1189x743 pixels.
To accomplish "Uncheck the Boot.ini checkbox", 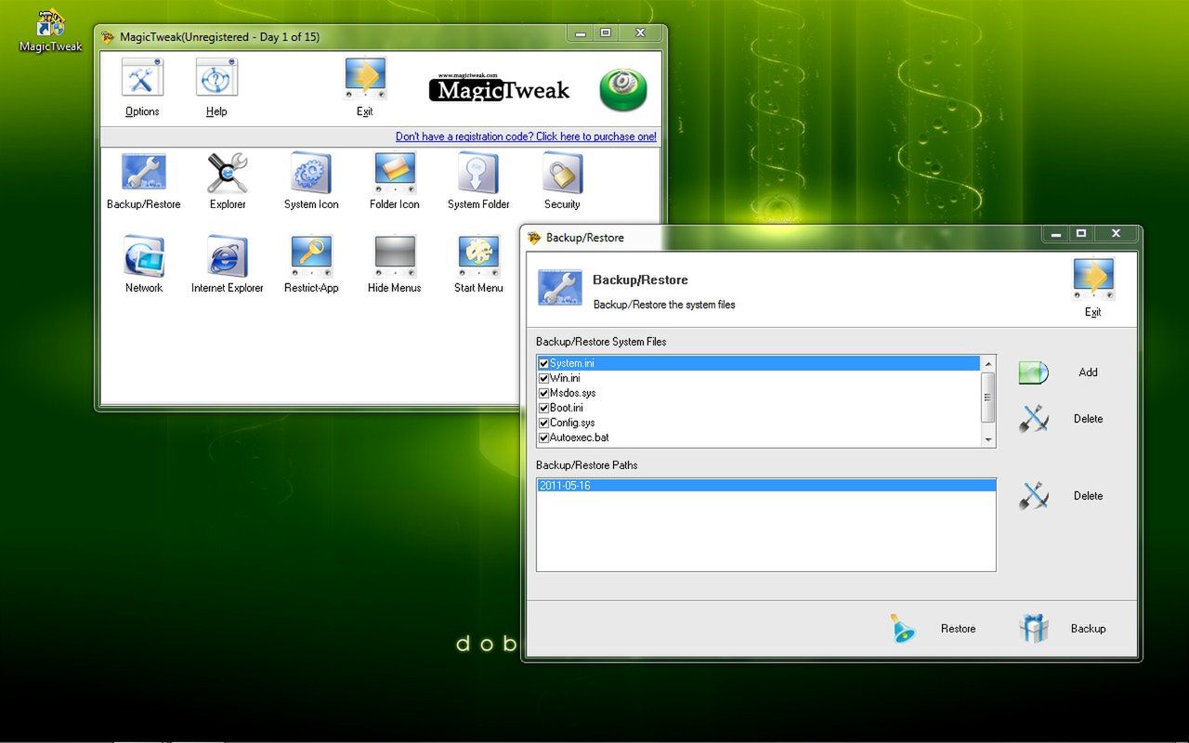I will [x=544, y=408].
